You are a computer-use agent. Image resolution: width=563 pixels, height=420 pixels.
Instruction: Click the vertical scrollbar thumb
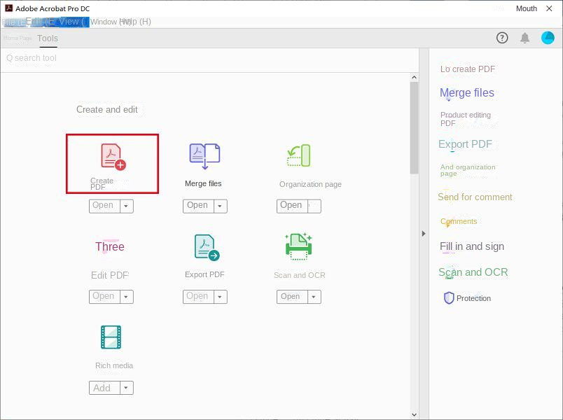414,128
